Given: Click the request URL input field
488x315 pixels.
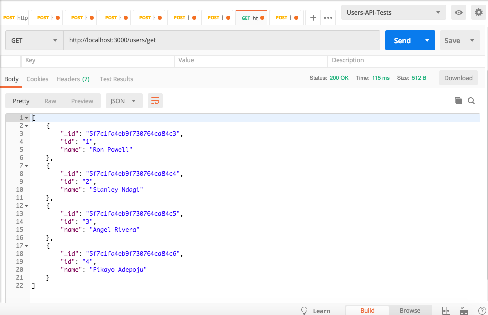Looking at the screenshot, I should [221, 40].
